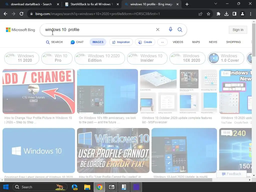
Task: Open the purple app icon in the taskbar
Action: (136, 187)
